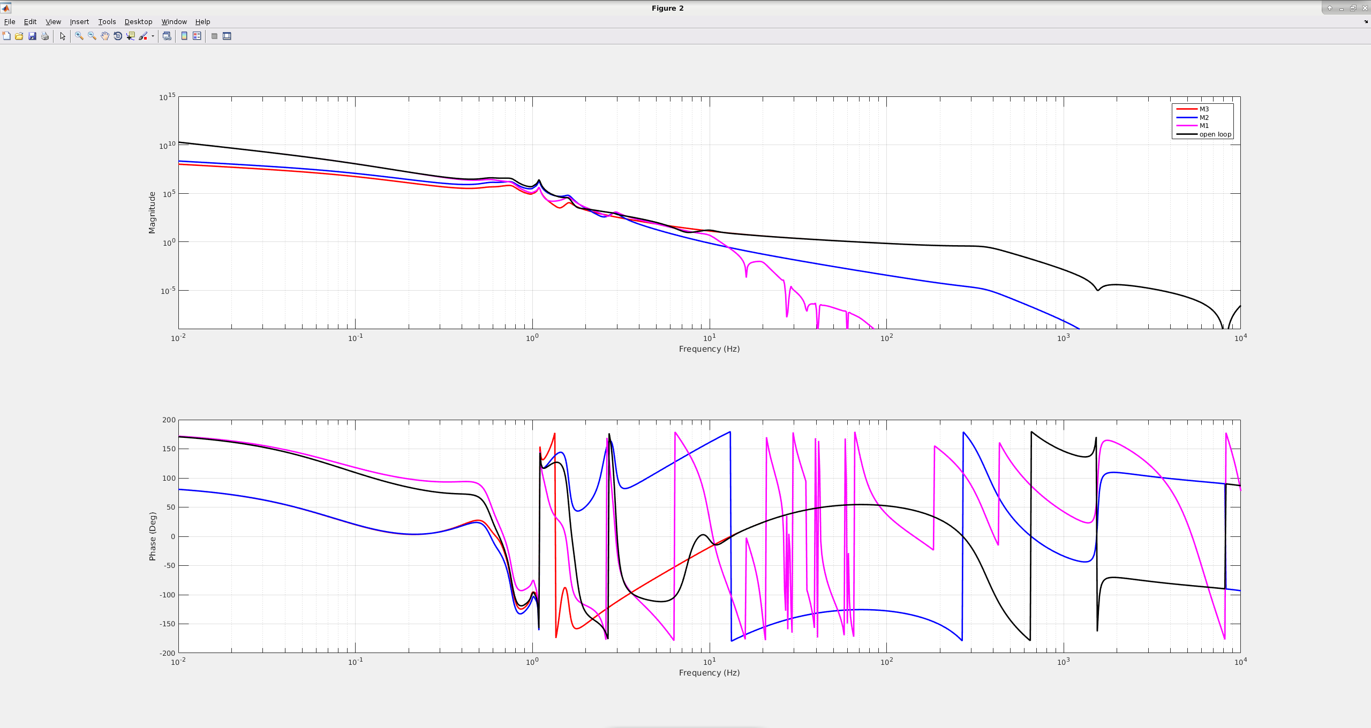
Task: Click the Show Plot Tools and Dock icon
Action: pyautogui.click(x=227, y=36)
